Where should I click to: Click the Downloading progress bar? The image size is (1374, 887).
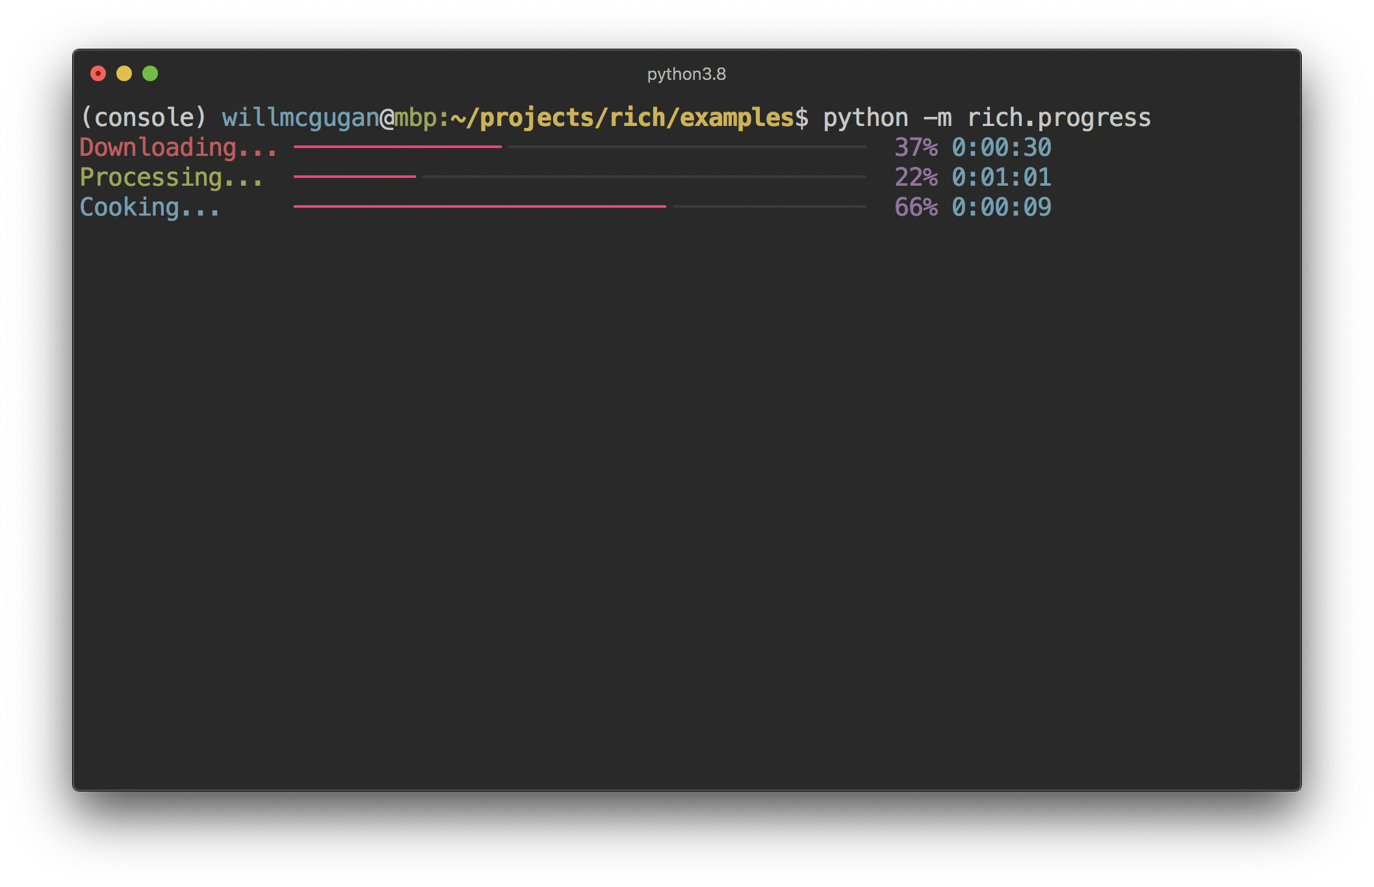(x=580, y=147)
